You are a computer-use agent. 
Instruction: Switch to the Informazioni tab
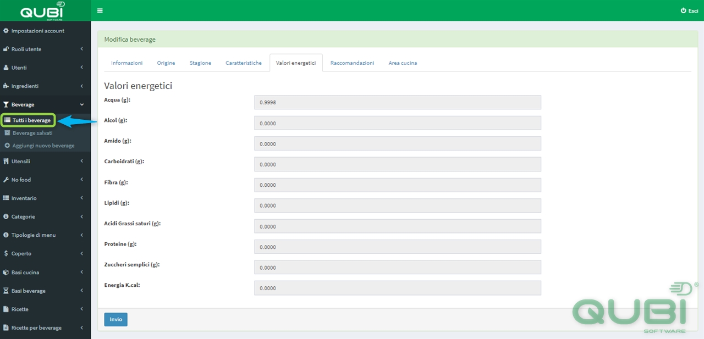(x=127, y=63)
